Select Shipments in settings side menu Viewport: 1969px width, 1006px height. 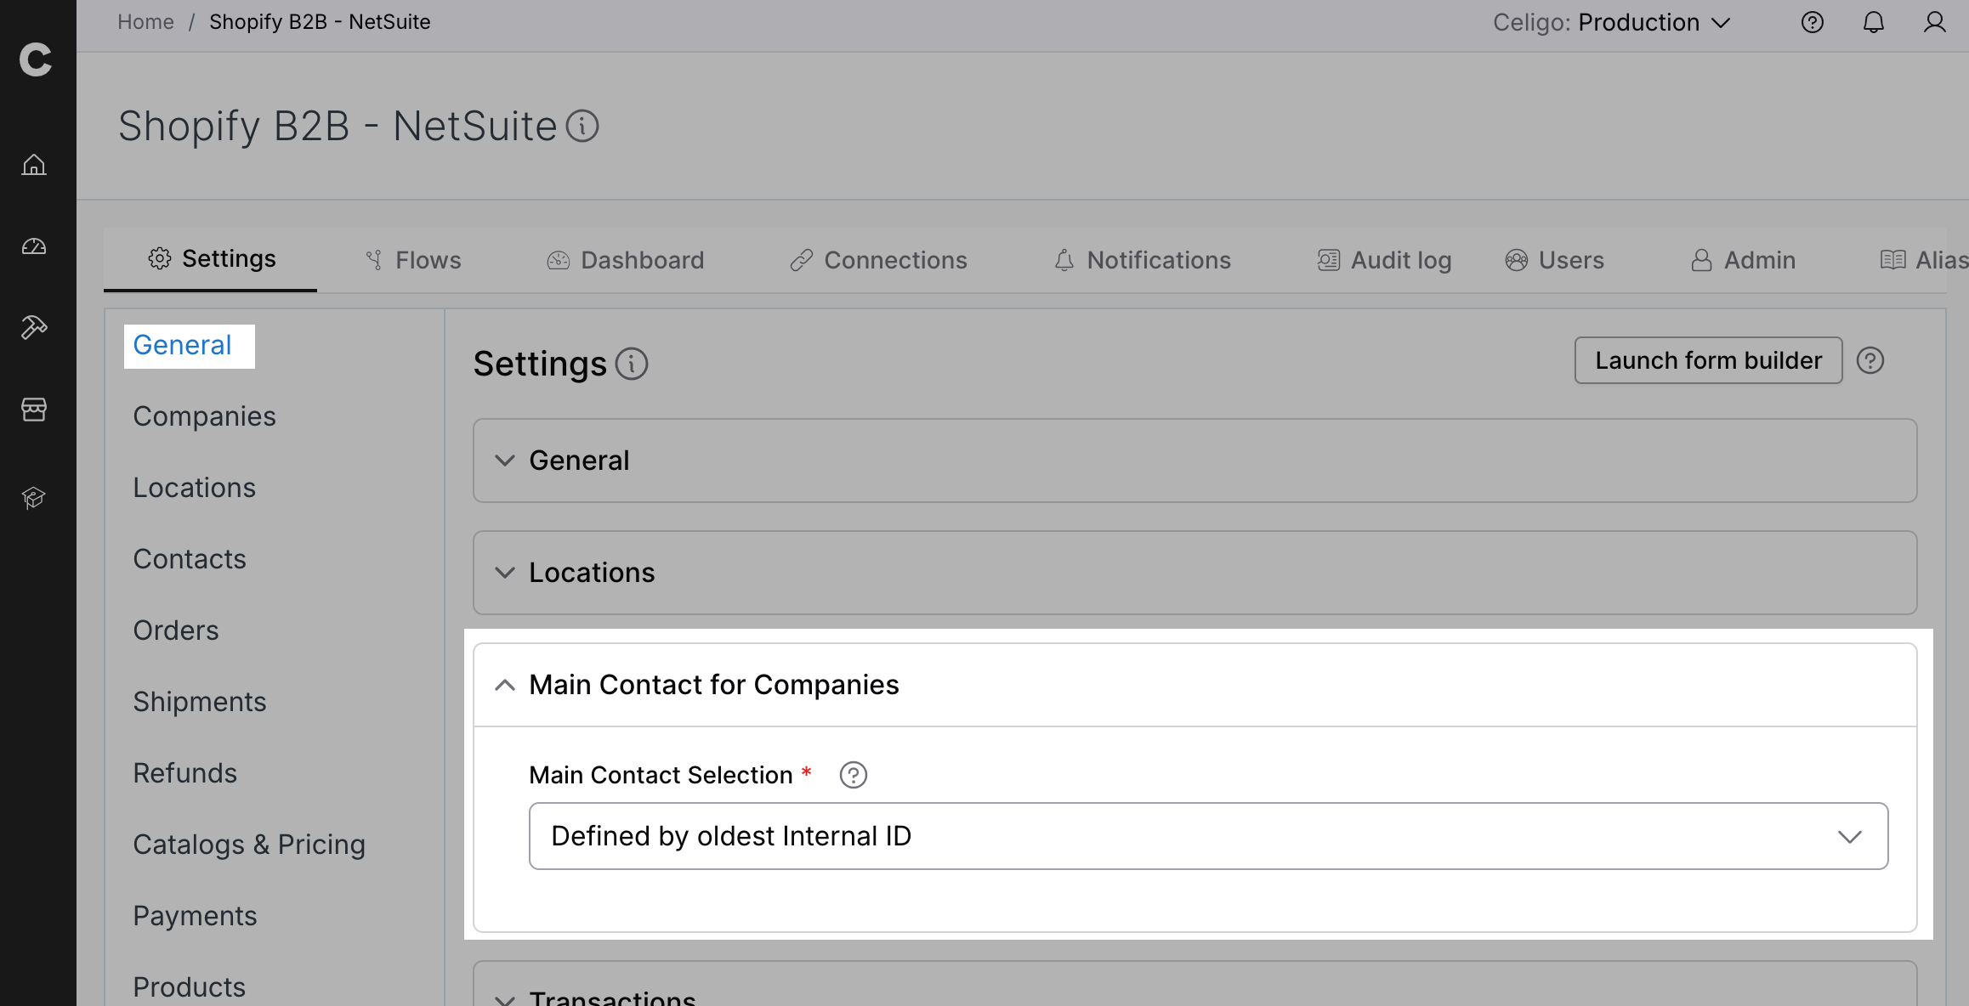click(x=200, y=702)
